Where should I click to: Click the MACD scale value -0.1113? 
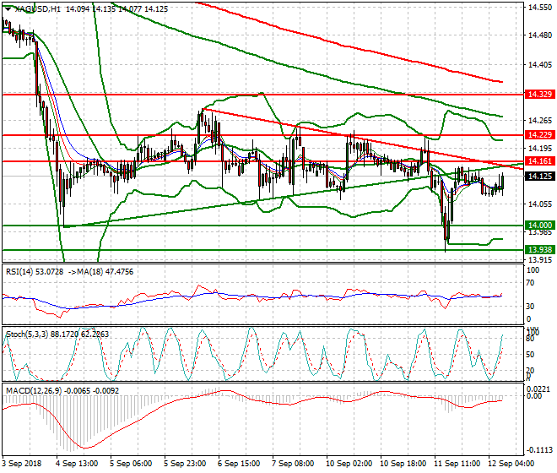(539, 450)
